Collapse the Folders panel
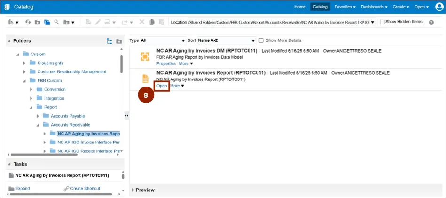The image size is (446, 198). point(9,41)
